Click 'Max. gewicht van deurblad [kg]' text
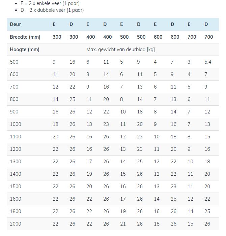The image size is (226, 236). [x=120, y=49]
